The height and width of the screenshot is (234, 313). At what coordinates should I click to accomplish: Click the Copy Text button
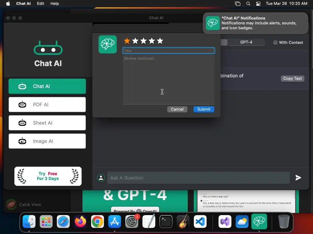coord(293,78)
